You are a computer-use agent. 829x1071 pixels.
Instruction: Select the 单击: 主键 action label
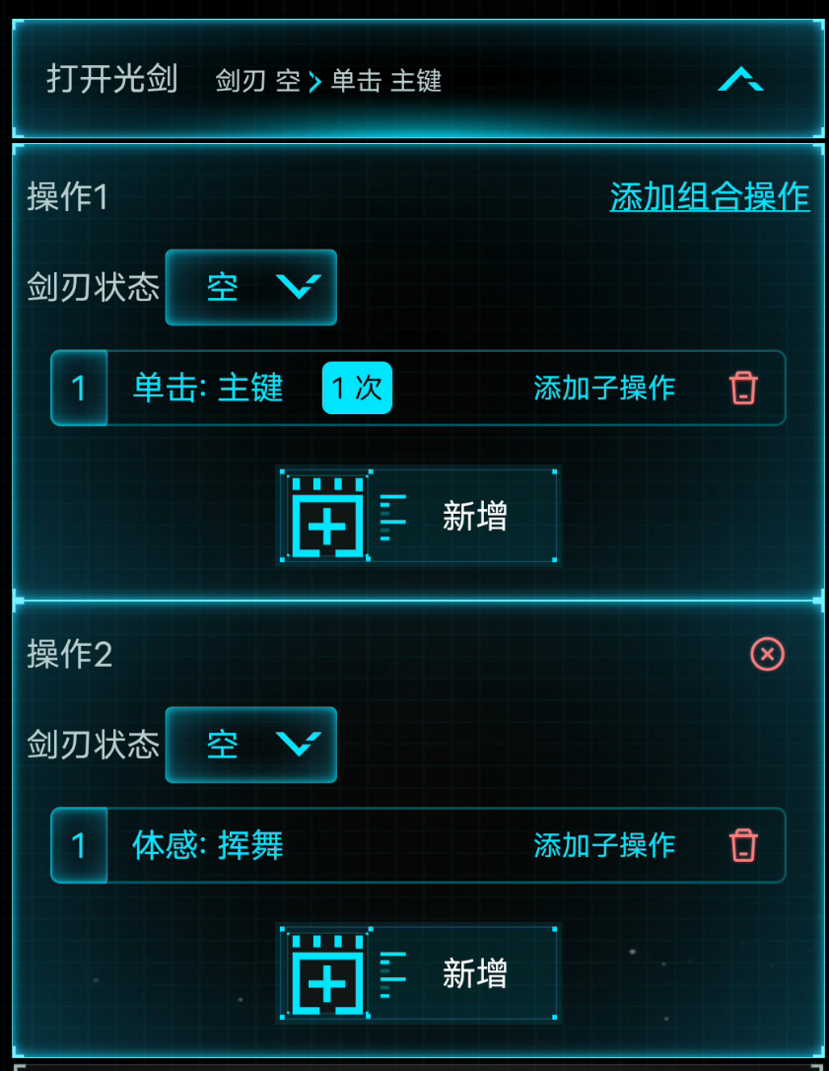pos(208,388)
